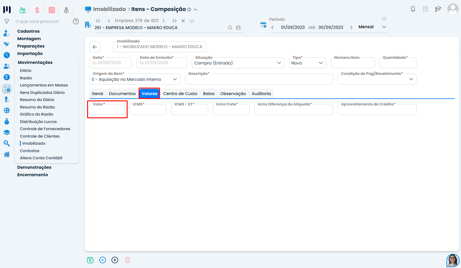461x268 pixels.
Task: Open the Situação dropdown
Action: pyautogui.click(x=238, y=63)
